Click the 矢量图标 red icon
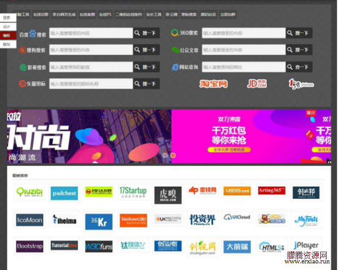This screenshot has height=270, width=339. [22, 83]
